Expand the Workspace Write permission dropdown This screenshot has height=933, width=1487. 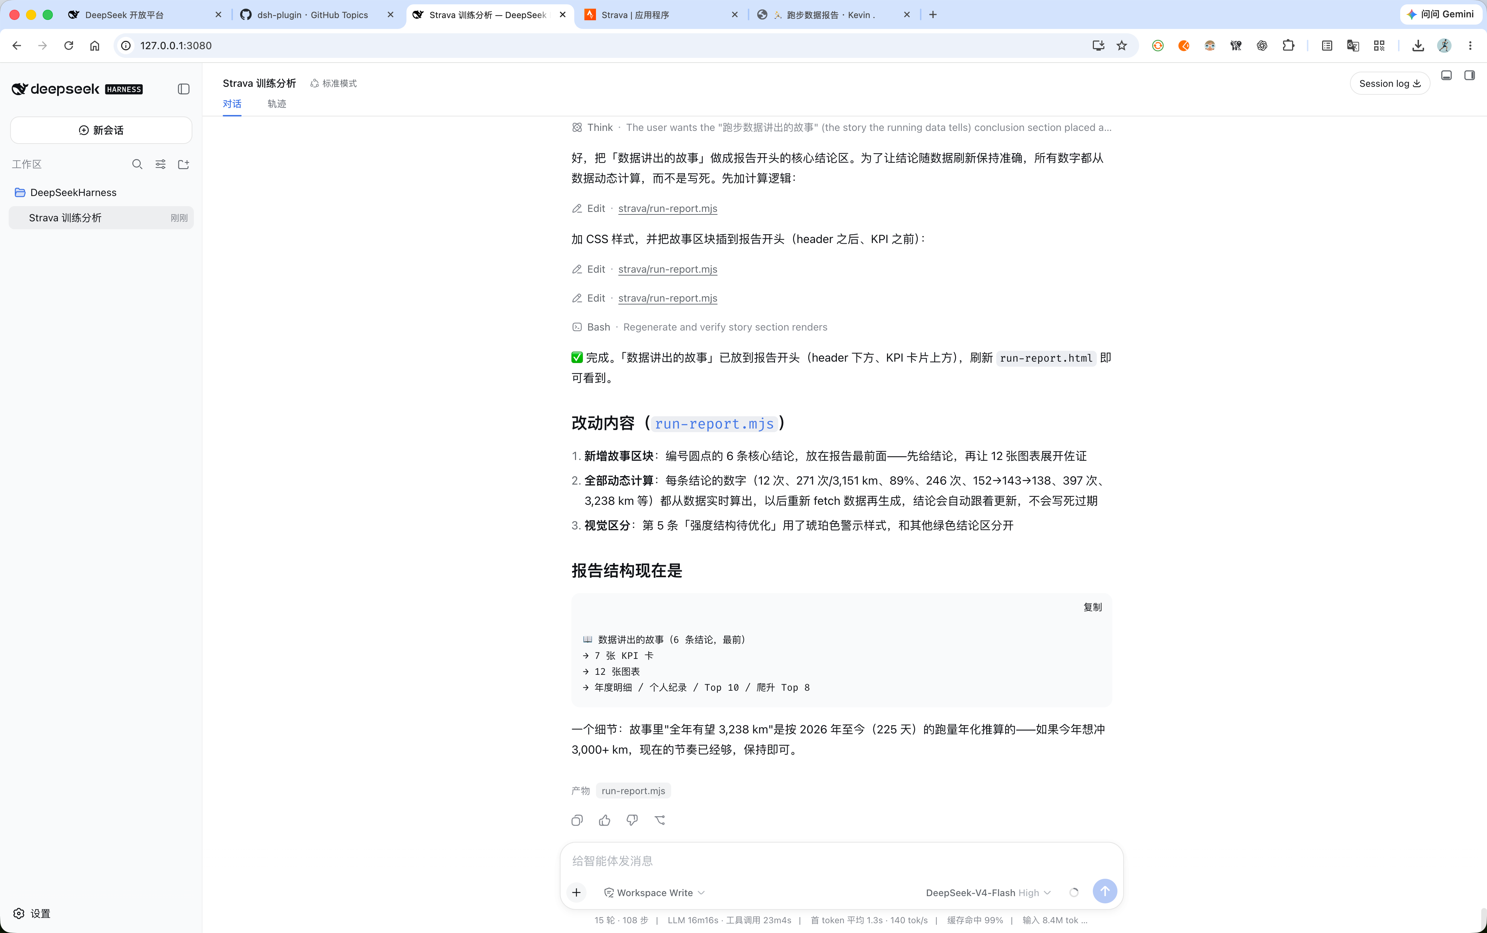(655, 892)
